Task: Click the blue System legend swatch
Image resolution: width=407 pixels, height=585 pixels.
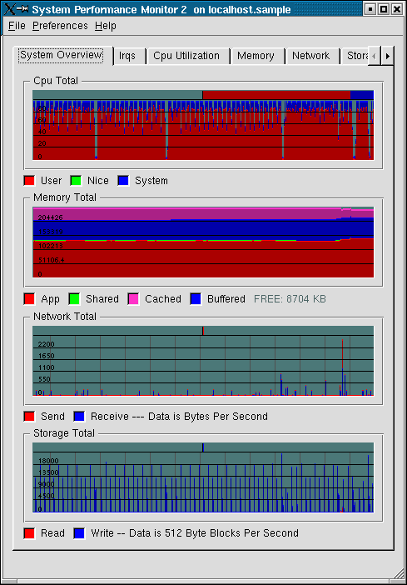Action: coord(123,181)
